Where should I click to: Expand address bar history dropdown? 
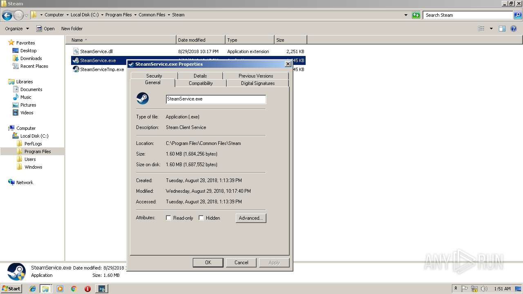tap(406, 15)
